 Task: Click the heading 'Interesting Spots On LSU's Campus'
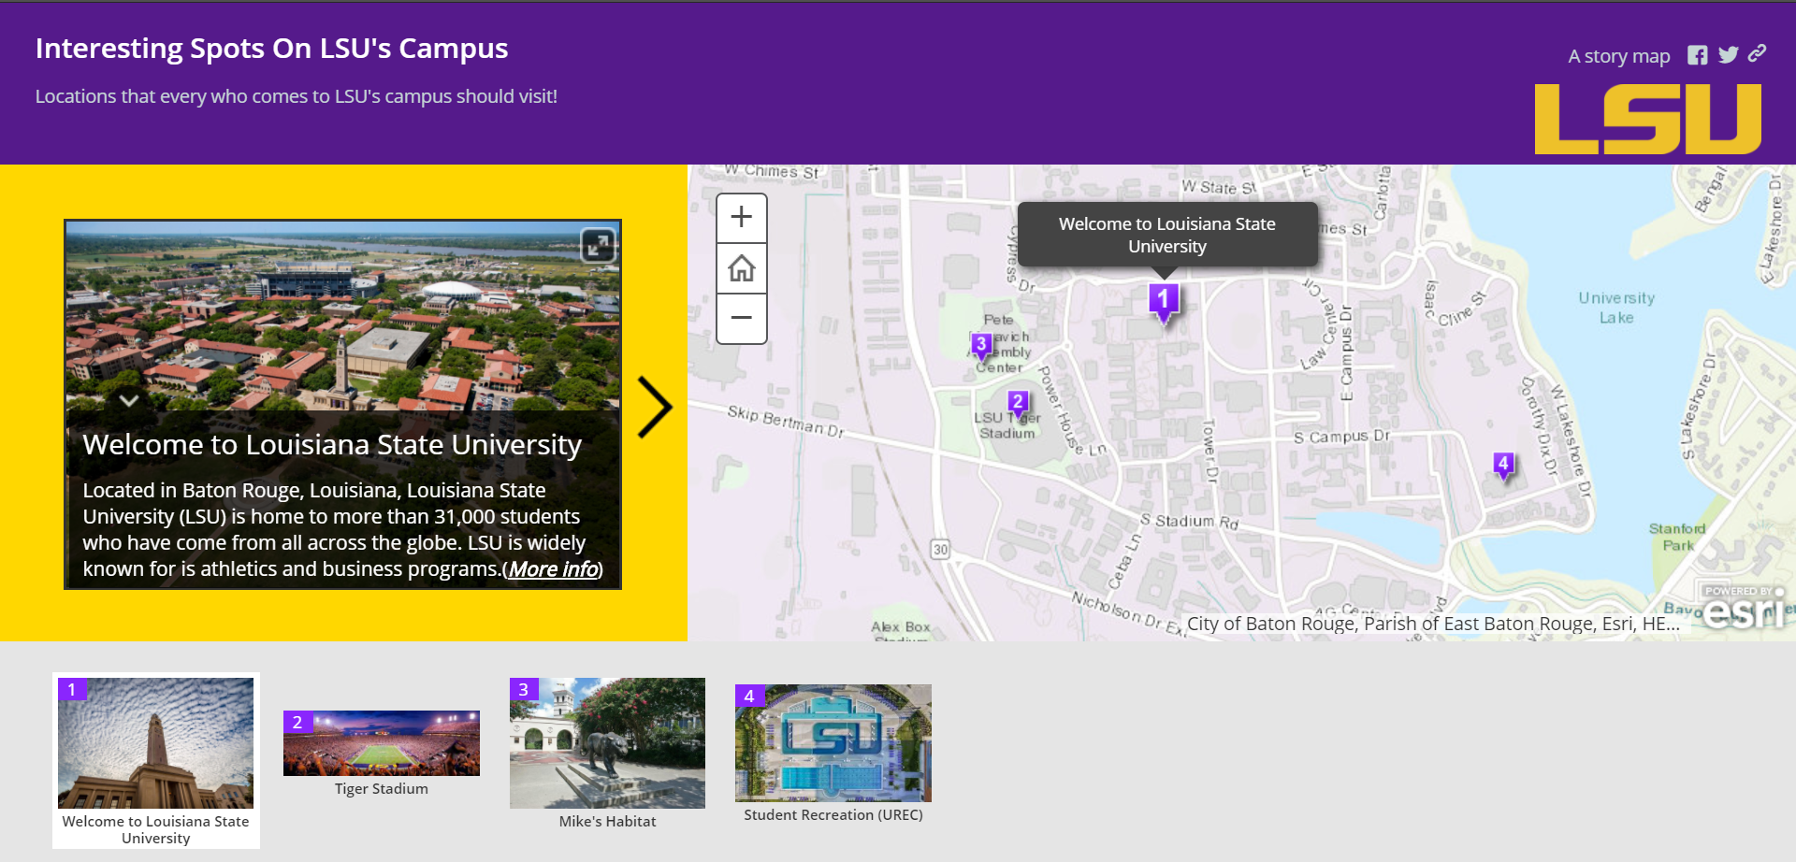(x=271, y=49)
